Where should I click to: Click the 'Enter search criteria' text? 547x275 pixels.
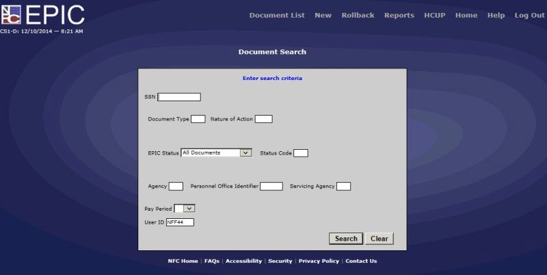coord(272,78)
